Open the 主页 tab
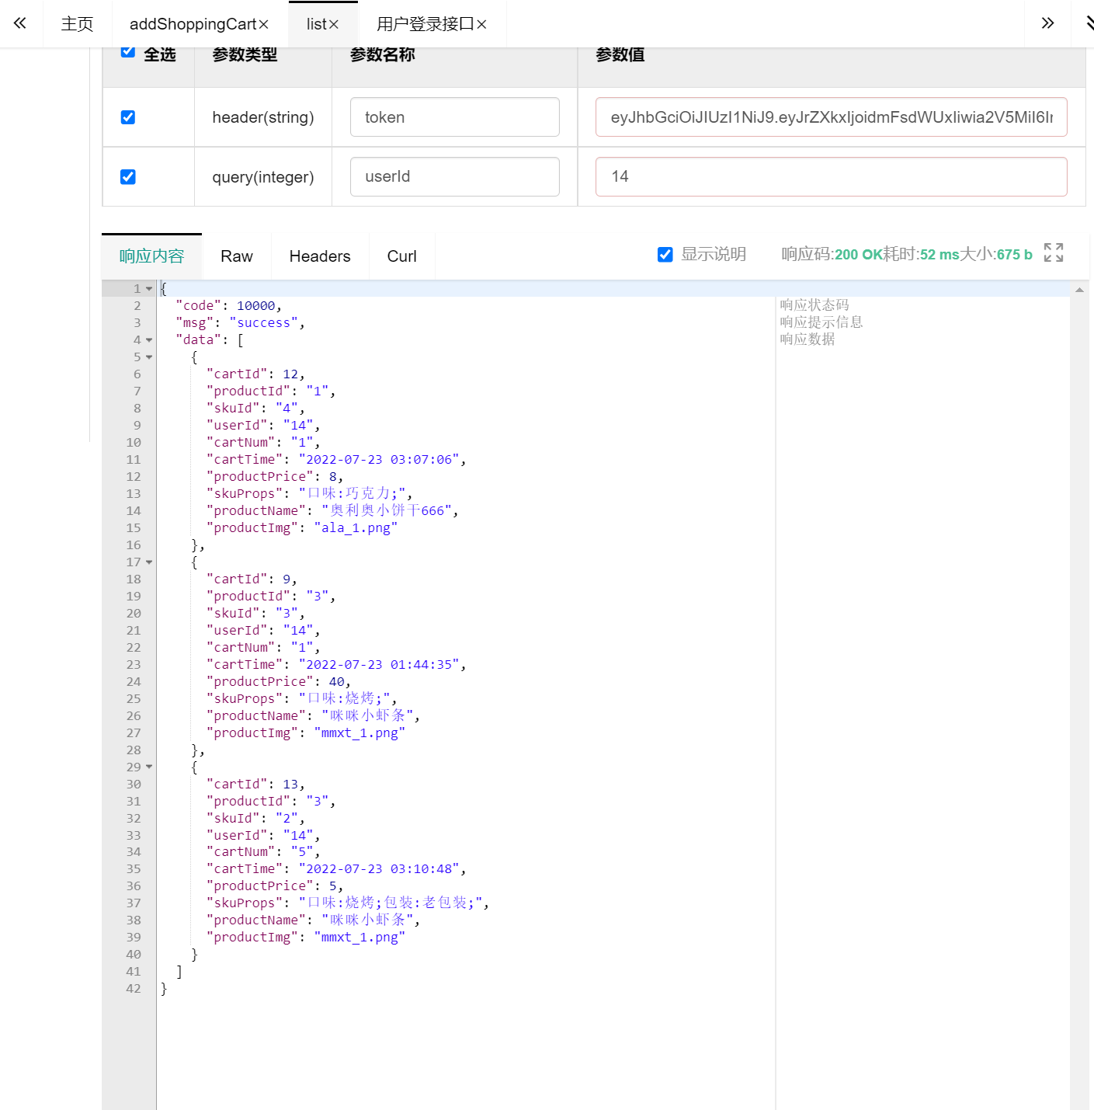The image size is (1094, 1110). pos(77,24)
